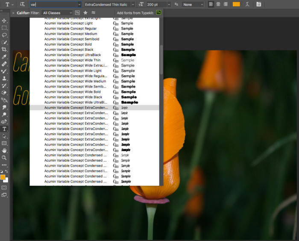Toggle text orientation in options bar
Viewport: 299px width, 241px height.
pos(22,4)
